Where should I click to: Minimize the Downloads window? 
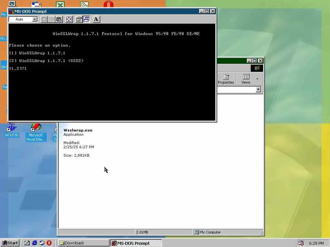[x=249, y=61]
